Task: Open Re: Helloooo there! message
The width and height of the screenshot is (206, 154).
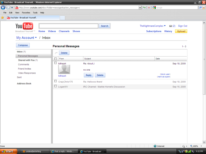Action: [x=93, y=82]
